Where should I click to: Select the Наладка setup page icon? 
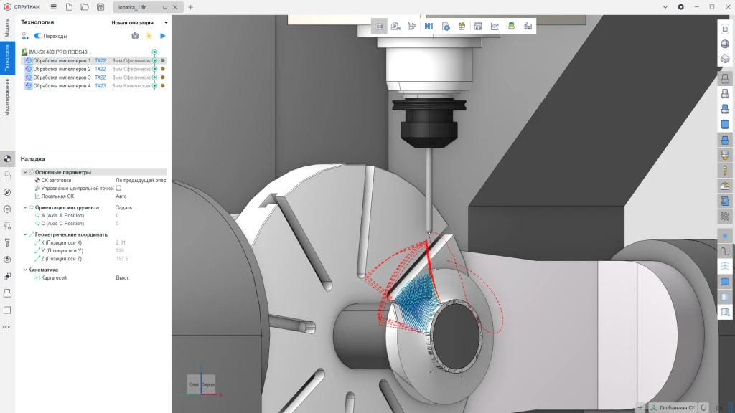point(7,158)
